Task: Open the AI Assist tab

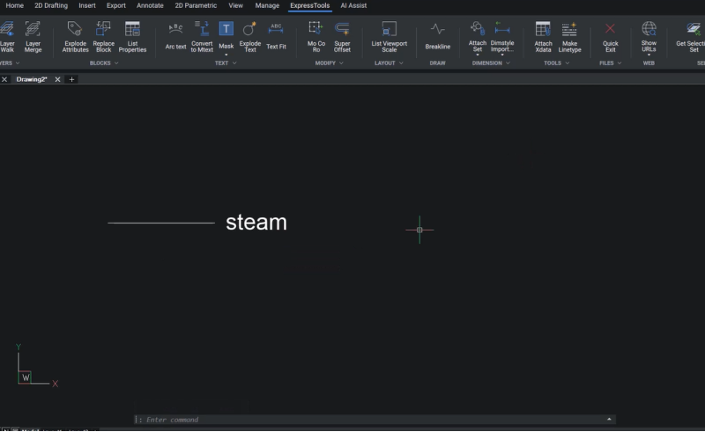Action: 353,5
